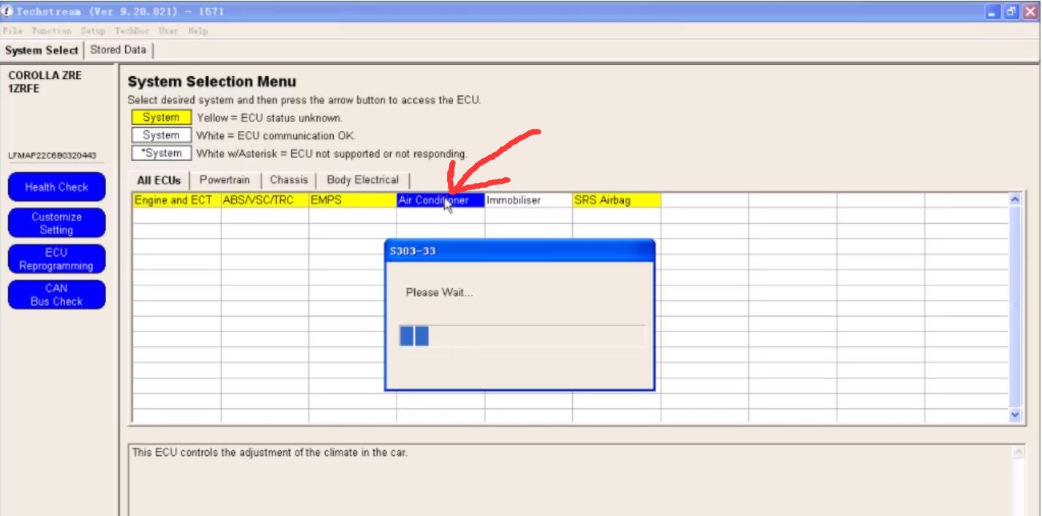The height and width of the screenshot is (516, 1042).
Task: Select the All ECUs tab
Action: [x=159, y=180]
